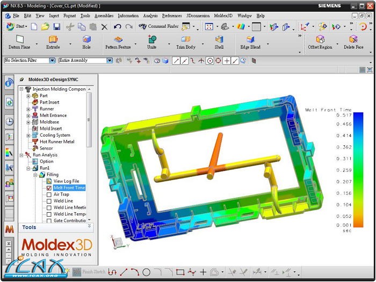376x282 pixels.
Task: Select the Sensor tree item
Action: [46, 149]
